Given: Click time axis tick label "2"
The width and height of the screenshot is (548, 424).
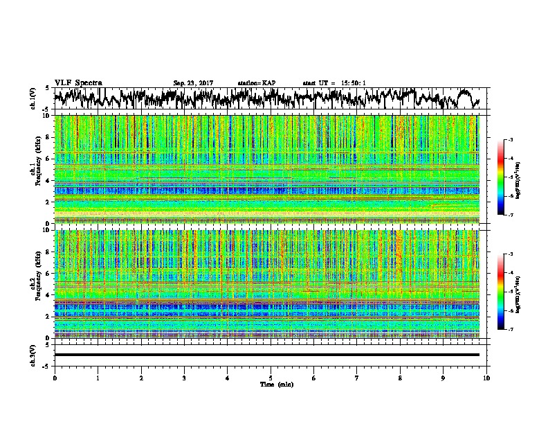Looking at the screenshot, I should coord(141,378).
